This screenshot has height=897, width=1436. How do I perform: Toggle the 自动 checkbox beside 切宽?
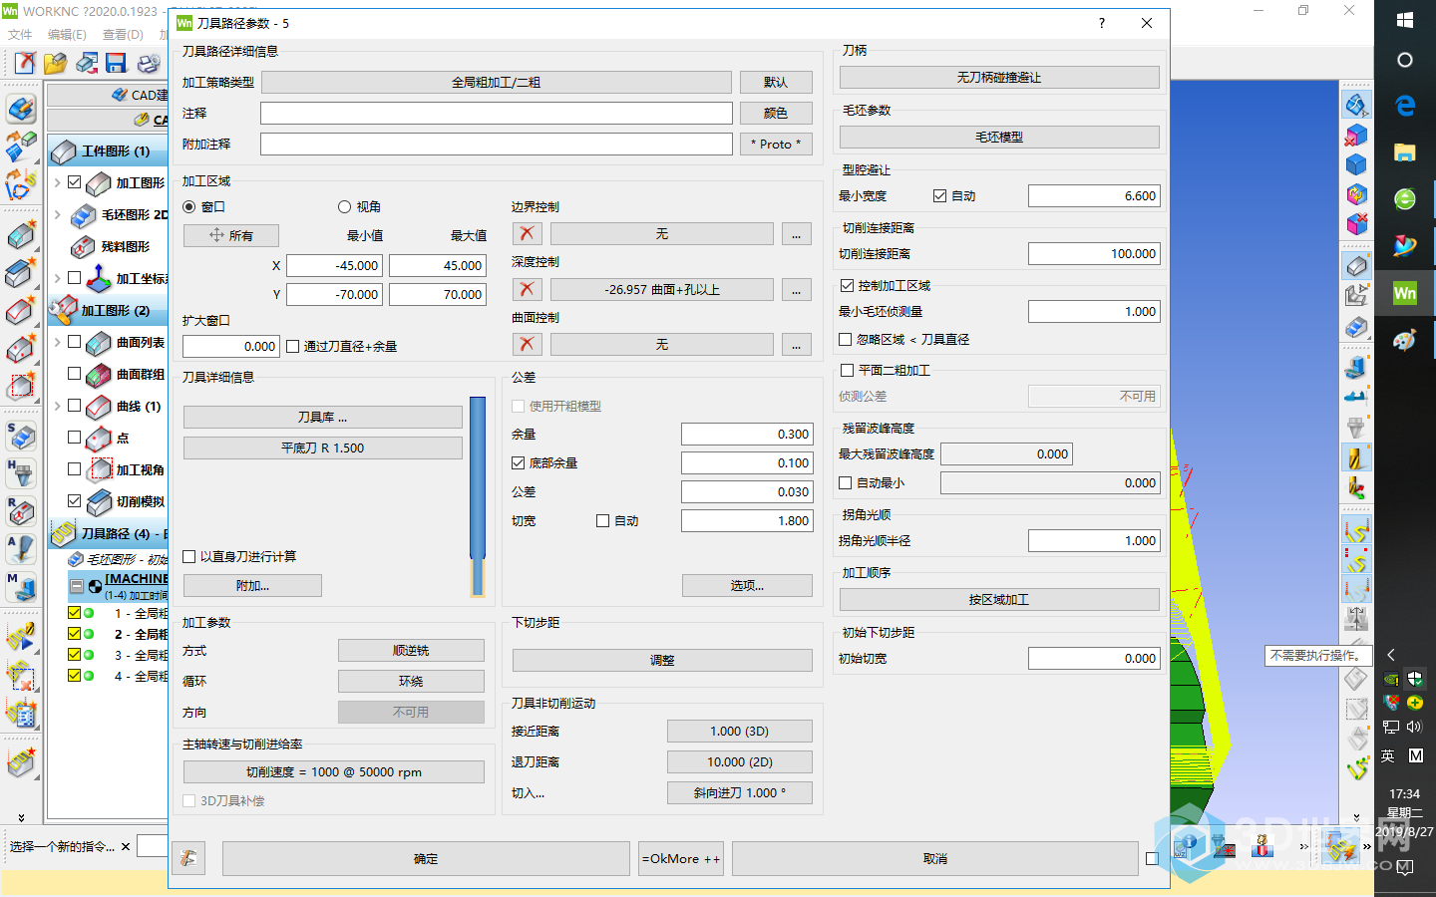tap(602, 520)
